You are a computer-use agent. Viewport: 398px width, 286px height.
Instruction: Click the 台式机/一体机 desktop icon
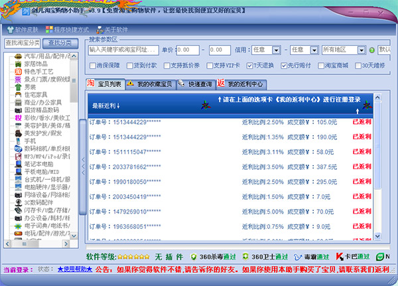tap(18, 180)
